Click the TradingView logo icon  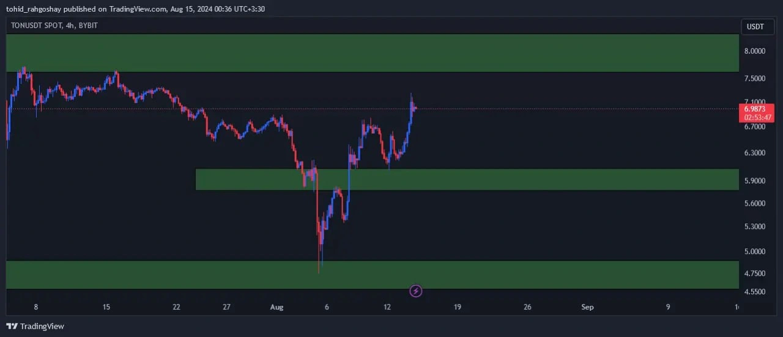tap(12, 327)
